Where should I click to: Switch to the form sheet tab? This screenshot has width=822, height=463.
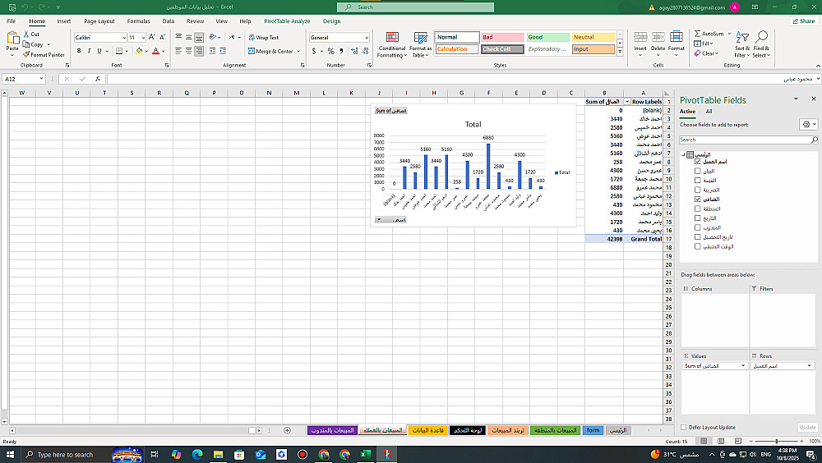(x=593, y=430)
